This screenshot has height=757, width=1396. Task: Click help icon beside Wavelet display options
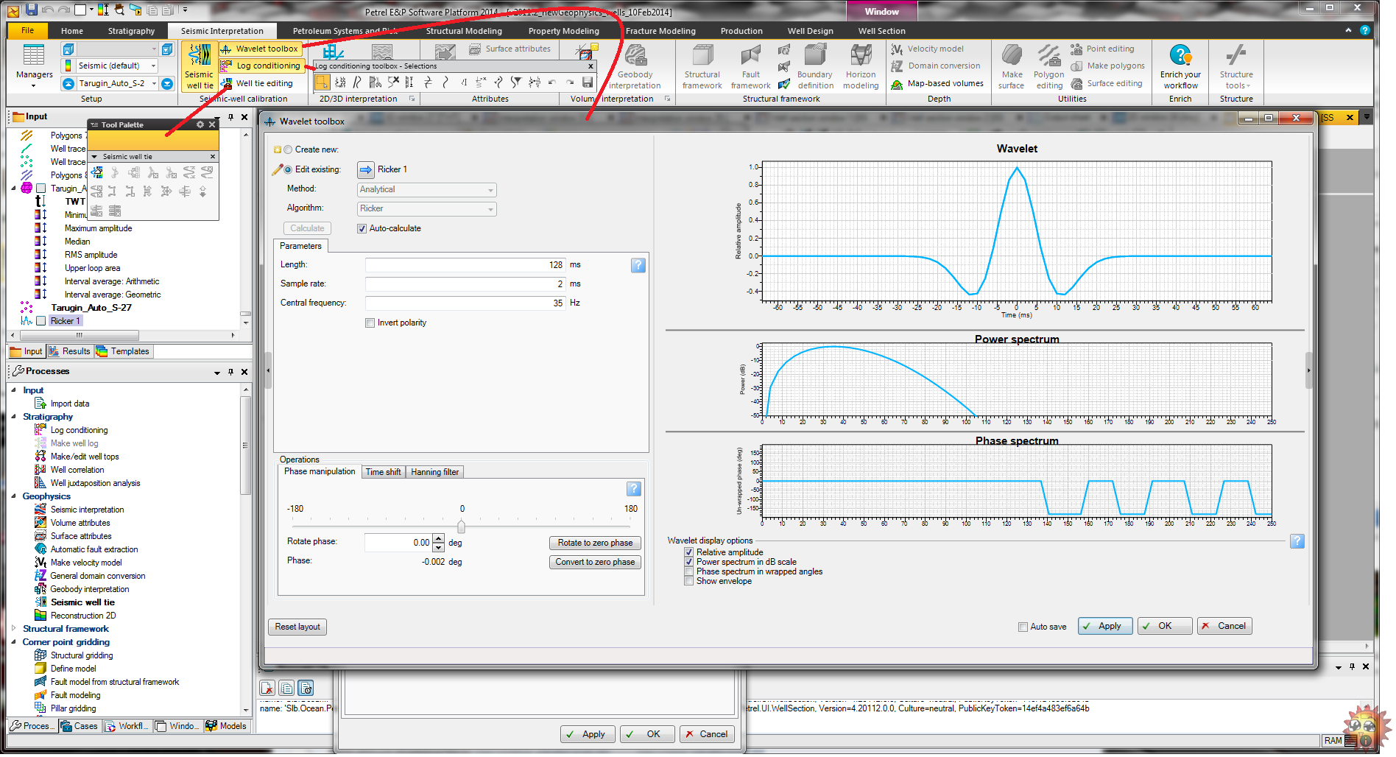(1297, 541)
